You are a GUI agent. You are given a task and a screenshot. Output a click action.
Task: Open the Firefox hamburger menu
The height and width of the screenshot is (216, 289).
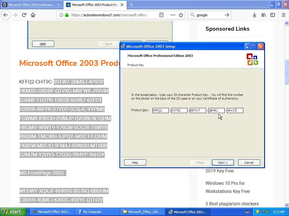tap(284, 15)
